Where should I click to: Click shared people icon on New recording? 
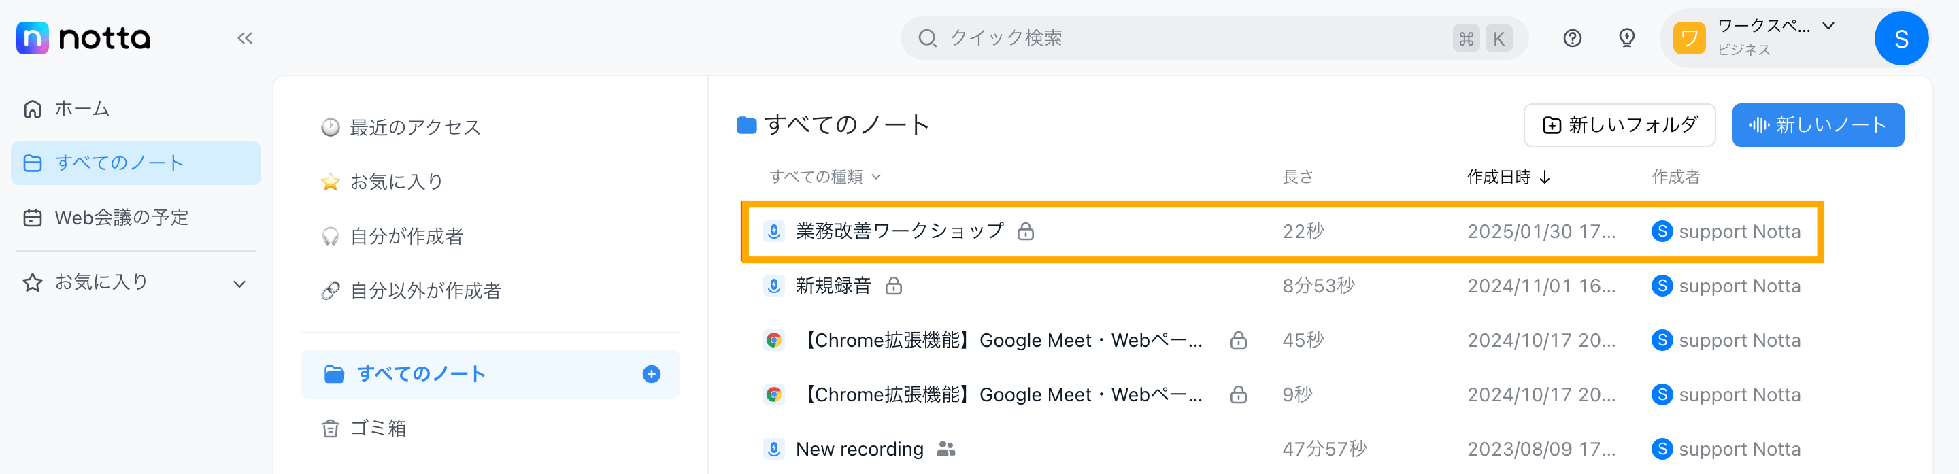tap(945, 449)
